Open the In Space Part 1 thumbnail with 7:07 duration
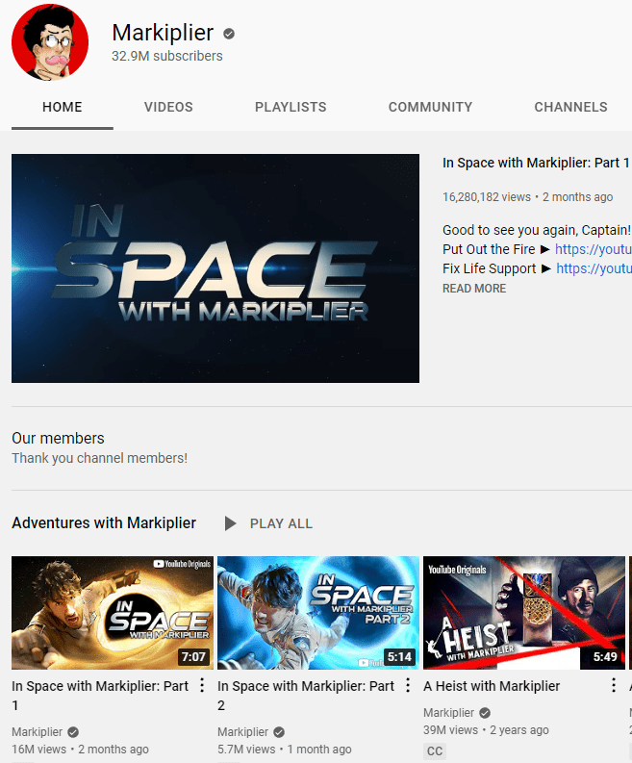 [113, 613]
